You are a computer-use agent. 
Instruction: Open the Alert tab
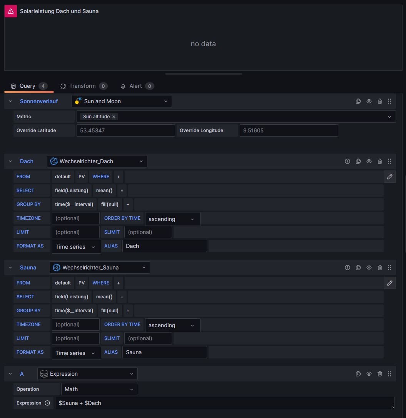pyautogui.click(x=136, y=86)
